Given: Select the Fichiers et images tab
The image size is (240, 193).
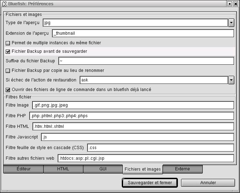Looking at the screenshot, I should [143, 169].
